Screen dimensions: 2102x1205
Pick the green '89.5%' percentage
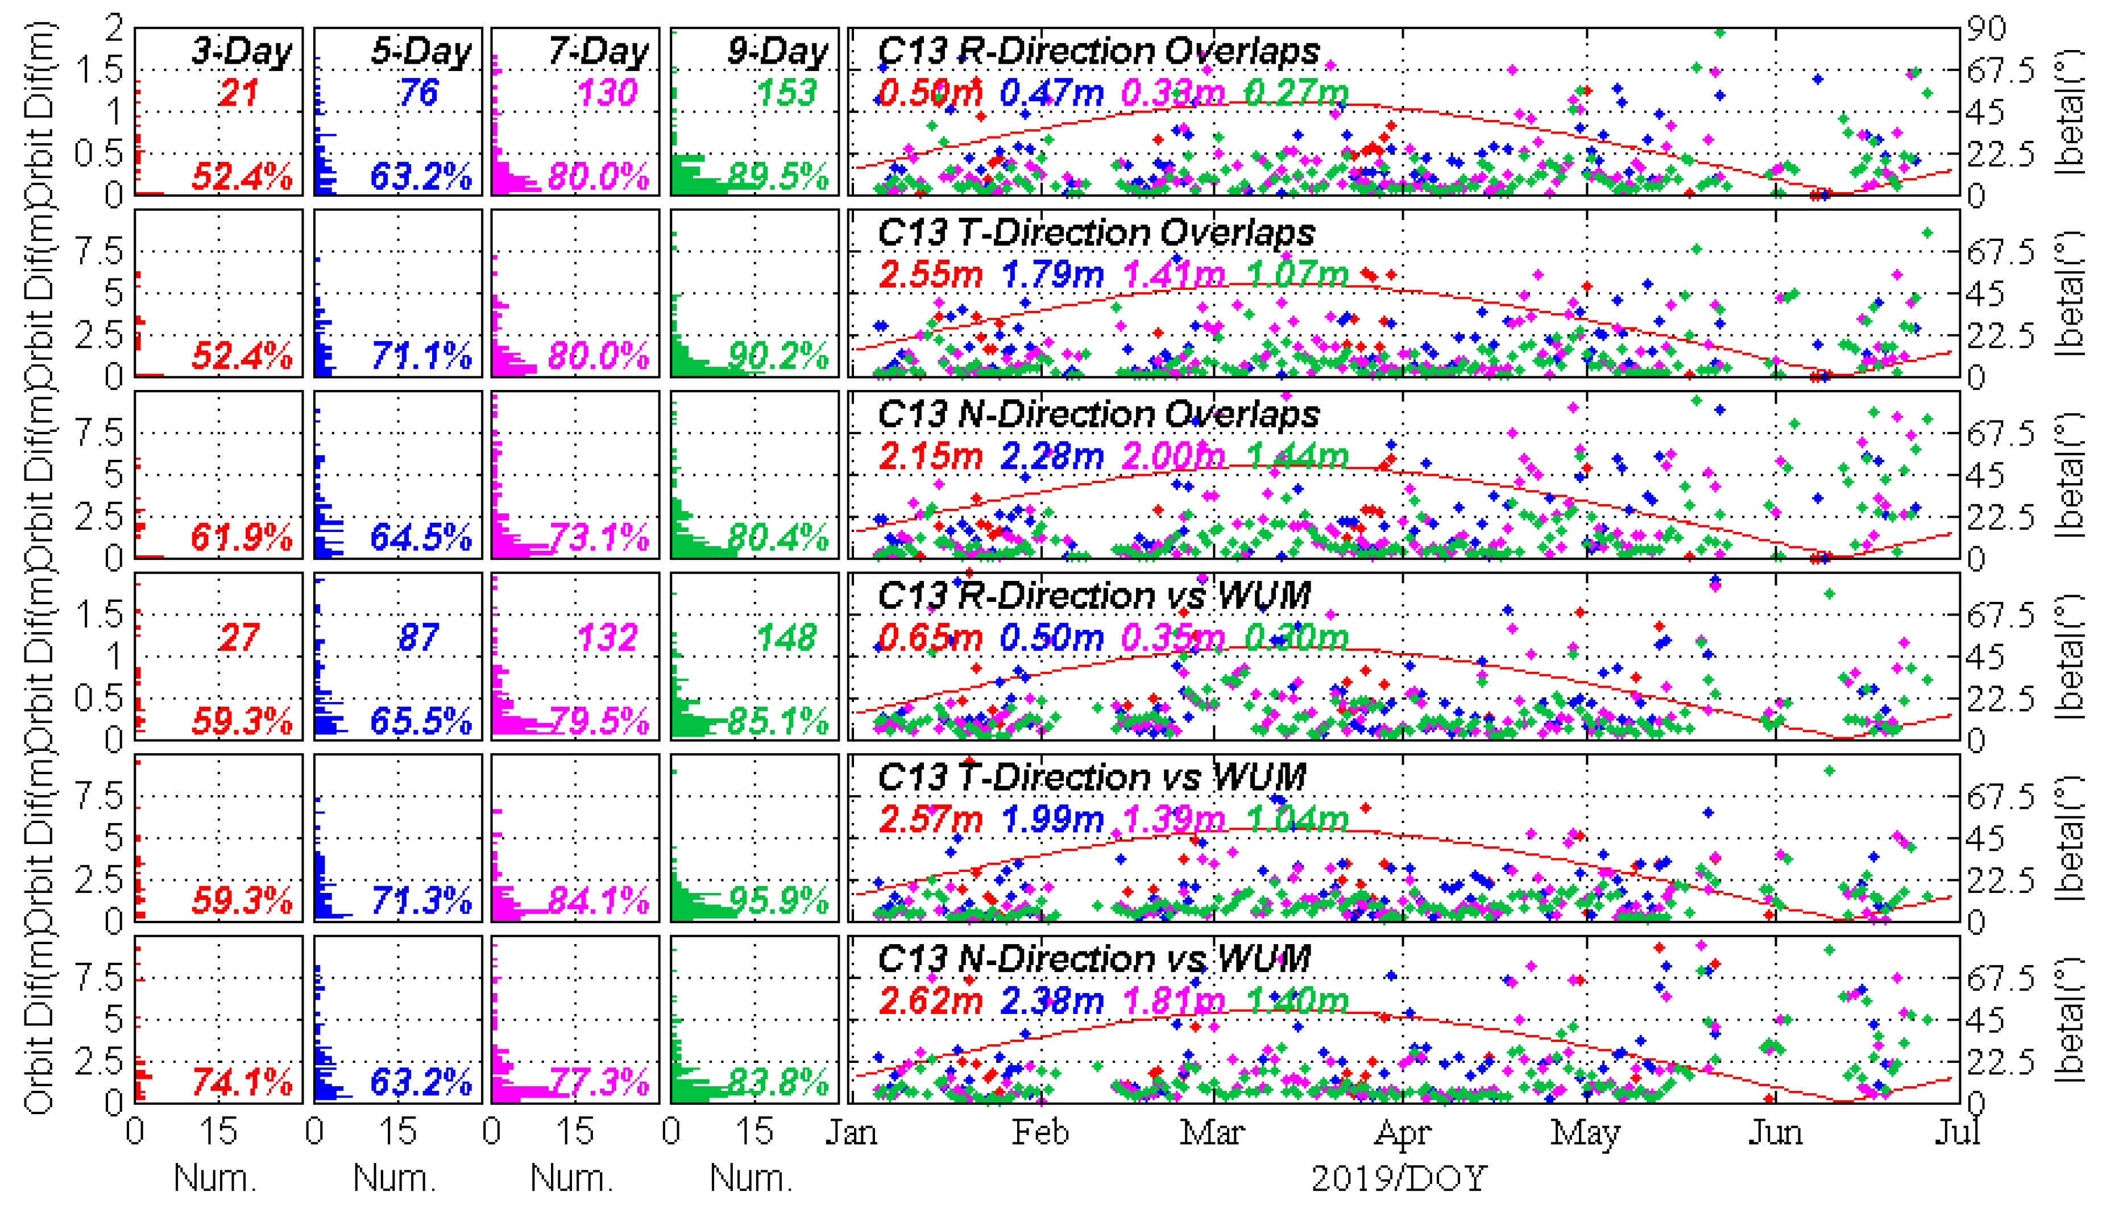coord(778,176)
